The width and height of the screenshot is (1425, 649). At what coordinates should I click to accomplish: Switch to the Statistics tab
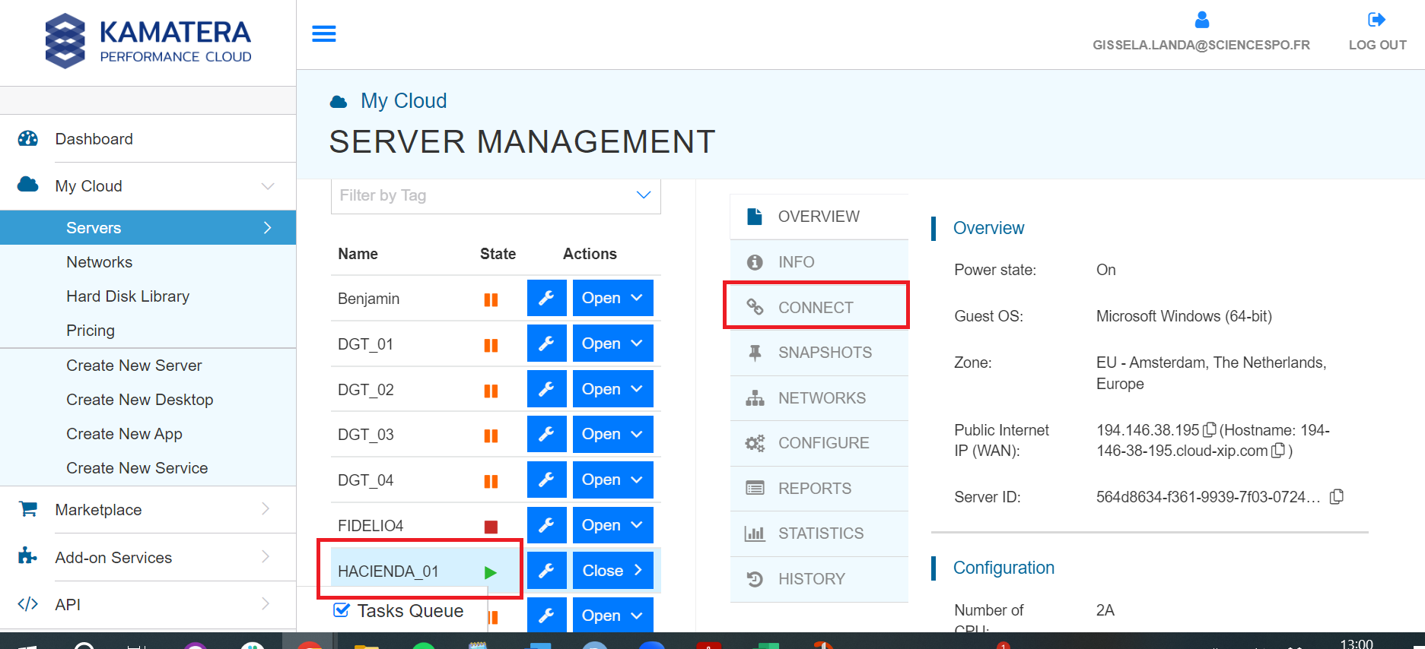pyautogui.click(x=819, y=533)
